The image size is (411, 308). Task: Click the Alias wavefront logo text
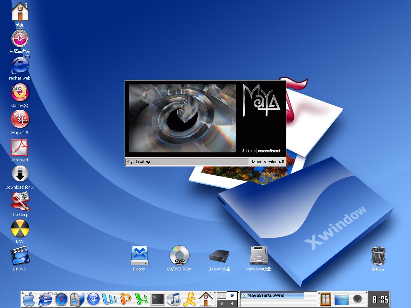[261, 151]
